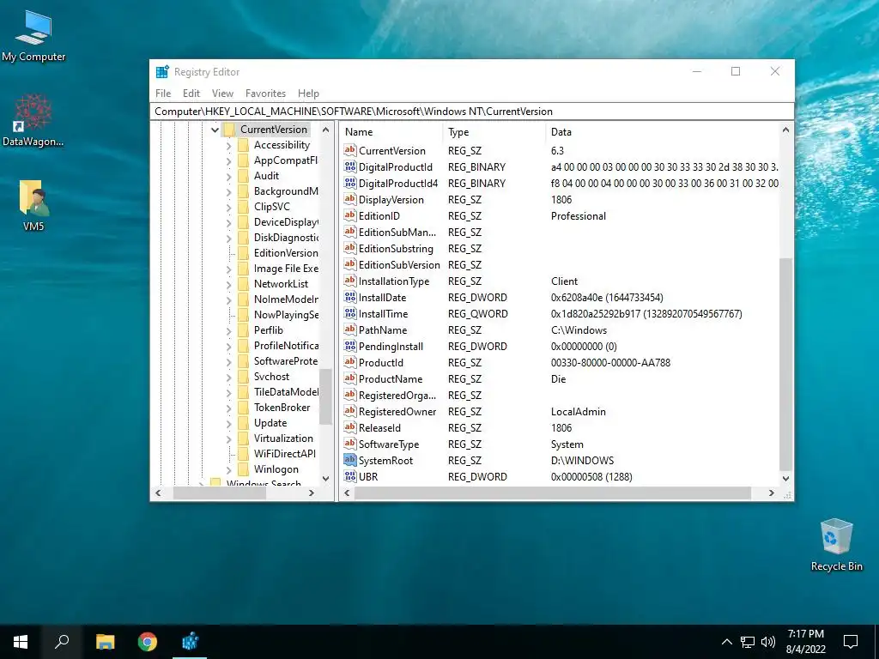Image resolution: width=879 pixels, height=659 pixels.
Task: Open the Recycle Bin
Action: [836, 545]
